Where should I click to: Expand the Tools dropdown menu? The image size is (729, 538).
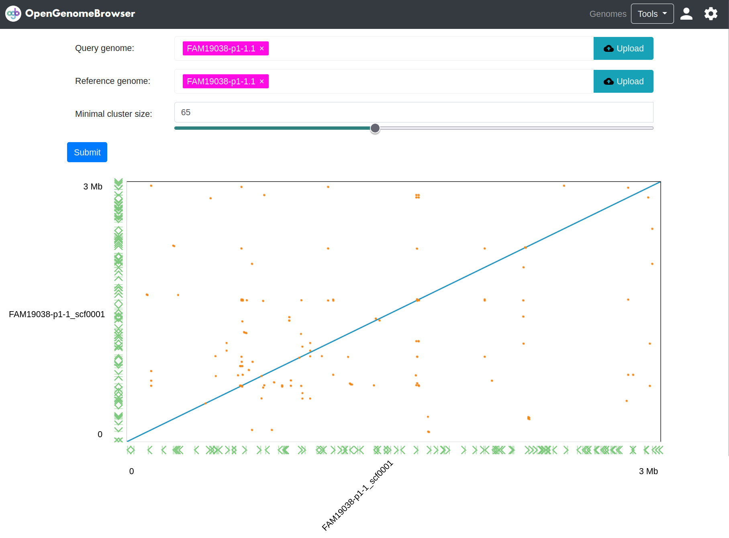(x=652, y=14)
